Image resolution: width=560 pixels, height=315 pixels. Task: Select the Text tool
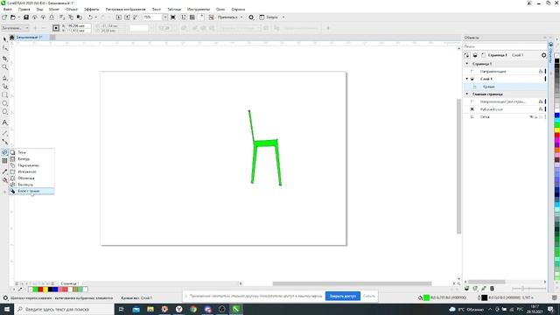(x=4, y=122)
